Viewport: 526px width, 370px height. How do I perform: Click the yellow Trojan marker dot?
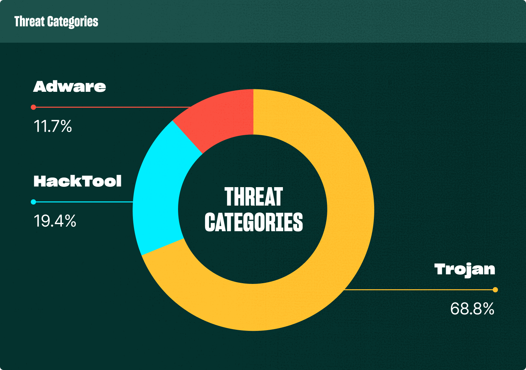[495, 290]
